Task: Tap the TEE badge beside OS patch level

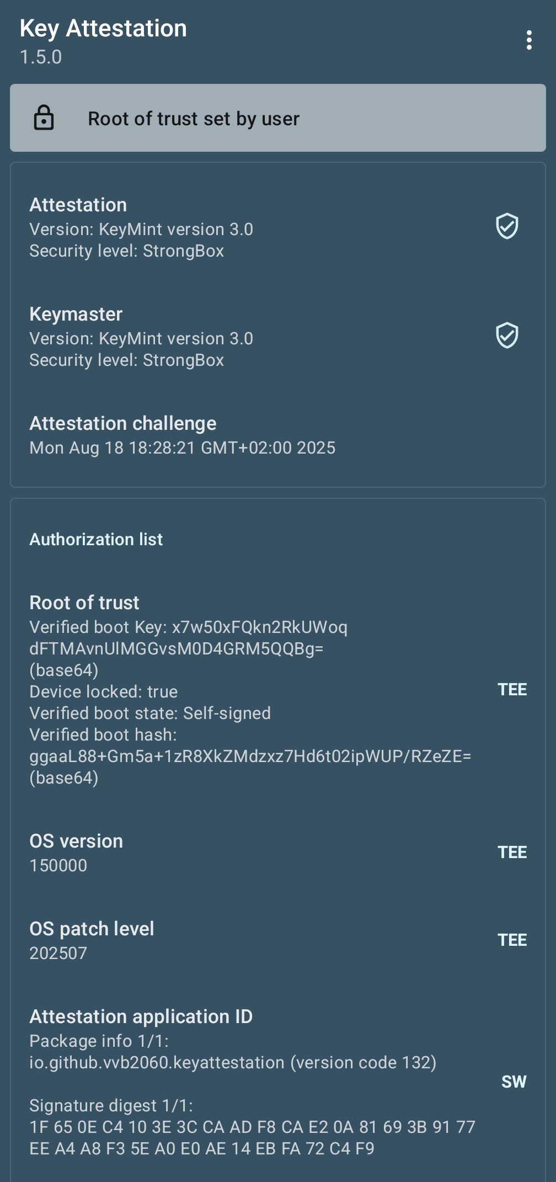Action: (512, 940)
